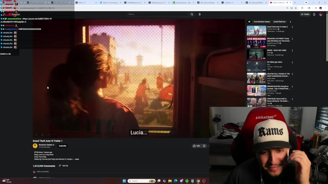Image resolution: width=328 pixels, height=184 pixels.
Task: Open more options for DRAKE video
Action: point(292,51)
